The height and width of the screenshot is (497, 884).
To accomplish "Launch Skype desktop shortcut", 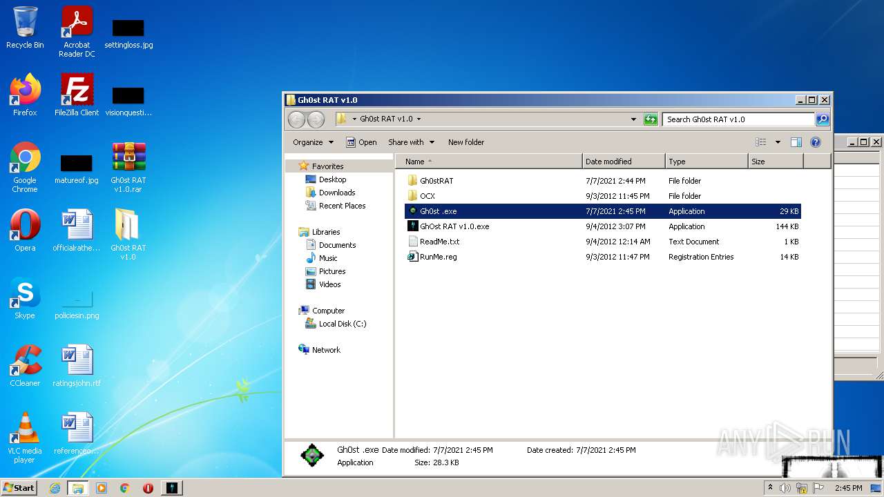I will click(x=25, y=298).
